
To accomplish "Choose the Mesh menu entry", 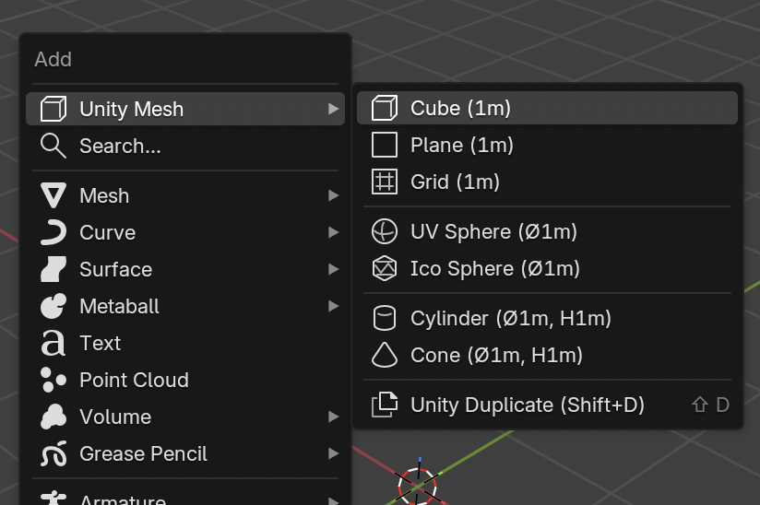I will pos(185,195).
